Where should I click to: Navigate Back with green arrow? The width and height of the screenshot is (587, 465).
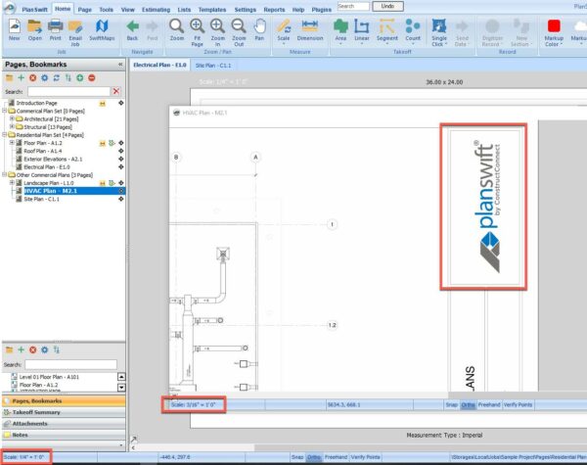132,29
